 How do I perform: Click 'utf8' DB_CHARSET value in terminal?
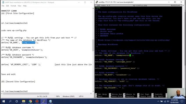click(122, 81)
